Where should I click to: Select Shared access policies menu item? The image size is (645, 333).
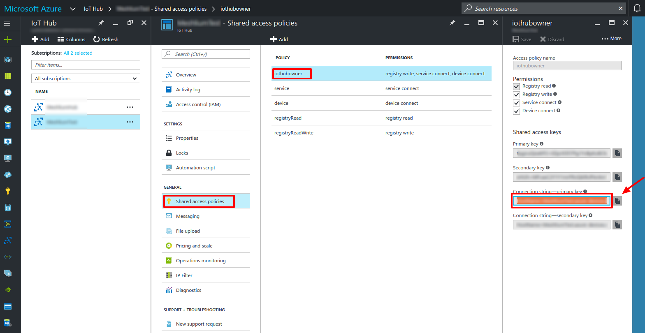click(206, 201)
